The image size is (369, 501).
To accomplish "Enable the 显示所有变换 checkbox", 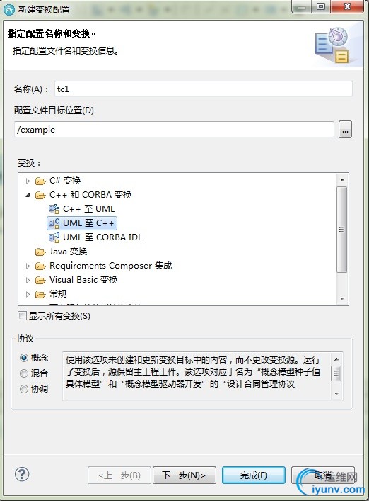I will point(22,315).
